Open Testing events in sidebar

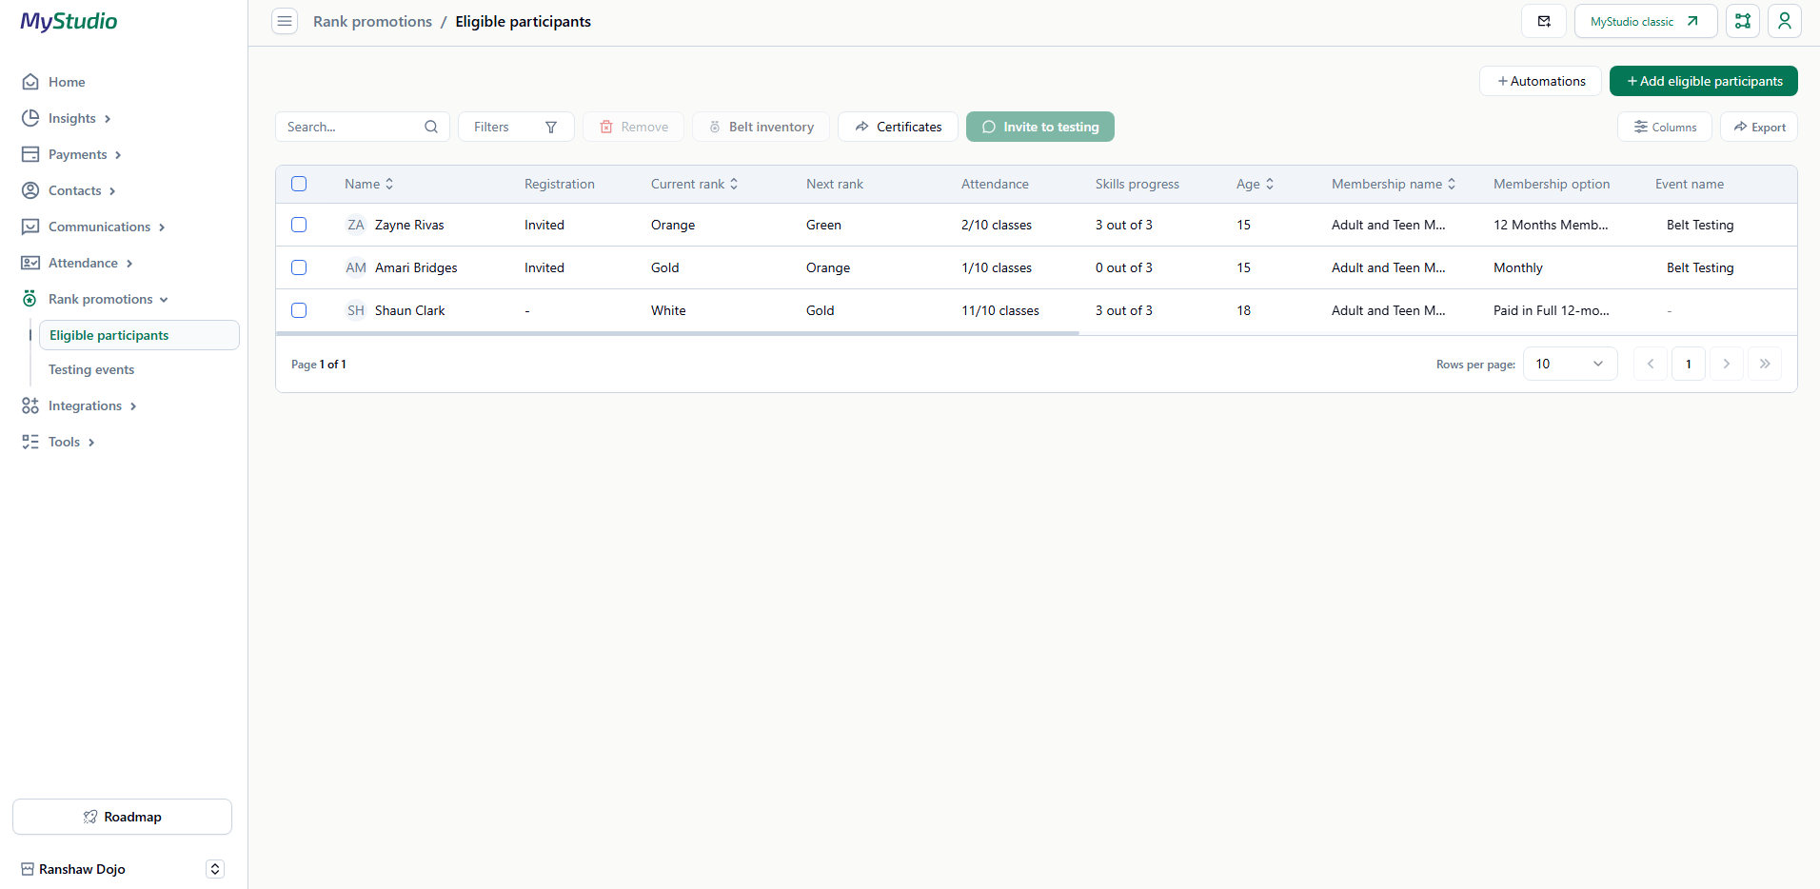(x=91, y=369)
